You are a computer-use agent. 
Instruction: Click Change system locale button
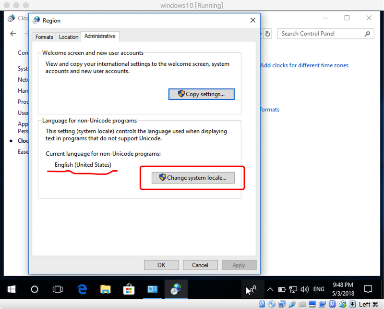click(193, 178)
